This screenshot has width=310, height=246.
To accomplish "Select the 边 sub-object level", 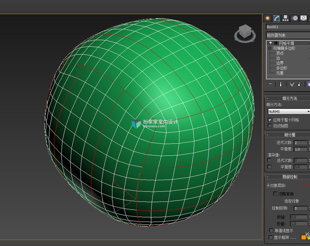I will [278, 58].
